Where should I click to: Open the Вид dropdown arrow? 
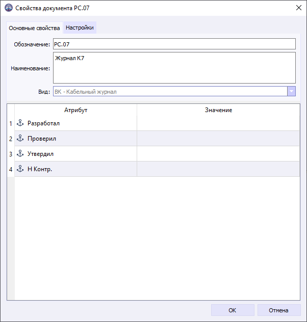pos(291,91)
